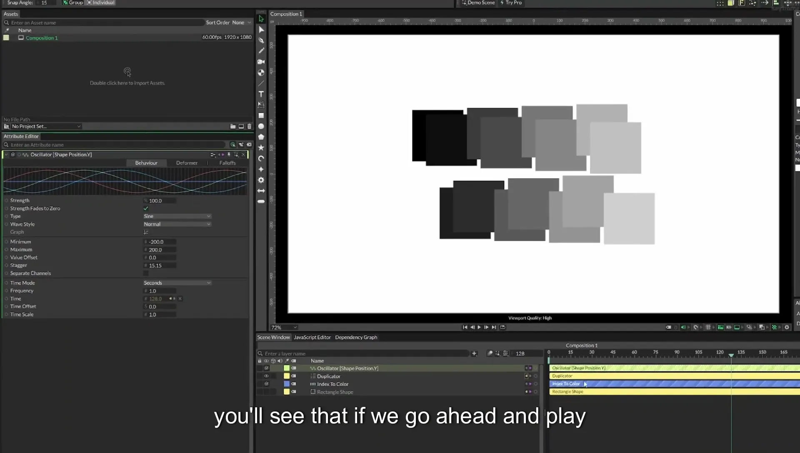Uncheck Strength Fades to Zero
The height and width of the screenshot is (453, 800).
point(146,209)
